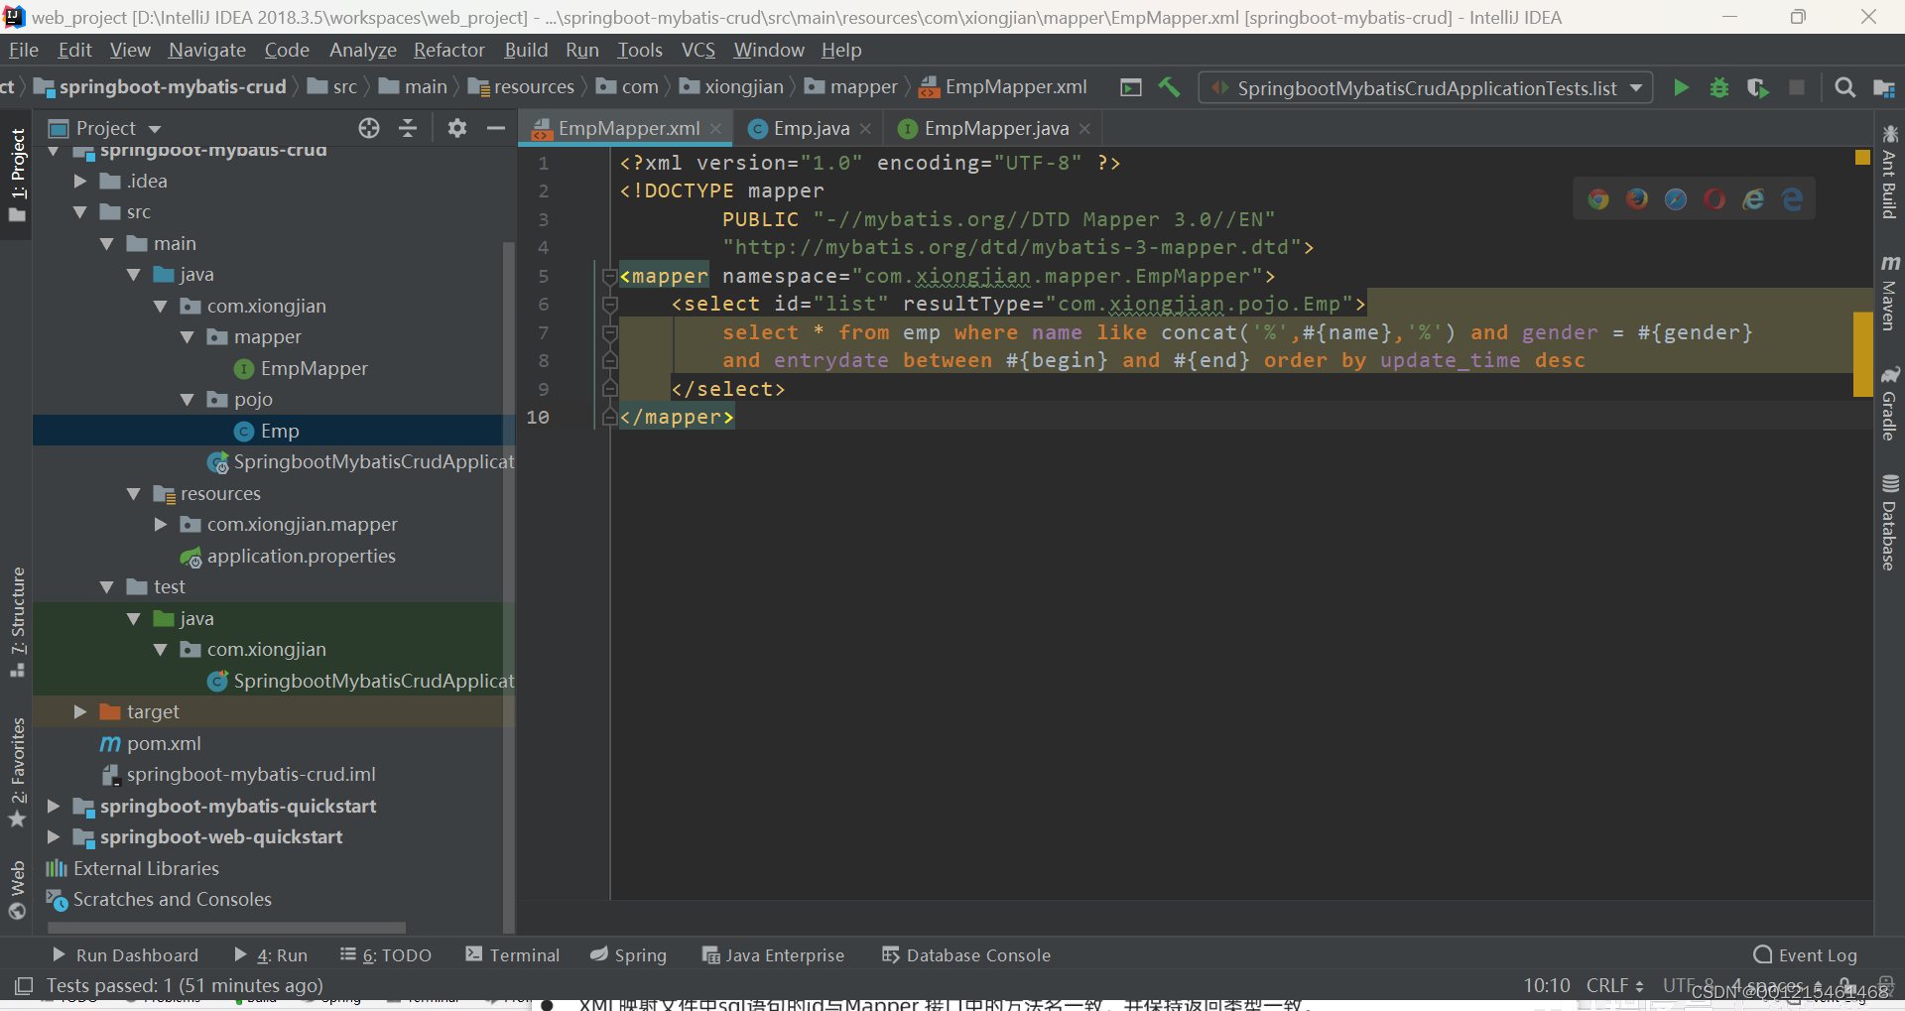This screenshot has height=1011, width=1905.
Task: Open the 6: TODO tool window
Action: (x=386, y=954)
